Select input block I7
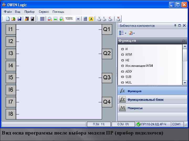 coord(11,102)
